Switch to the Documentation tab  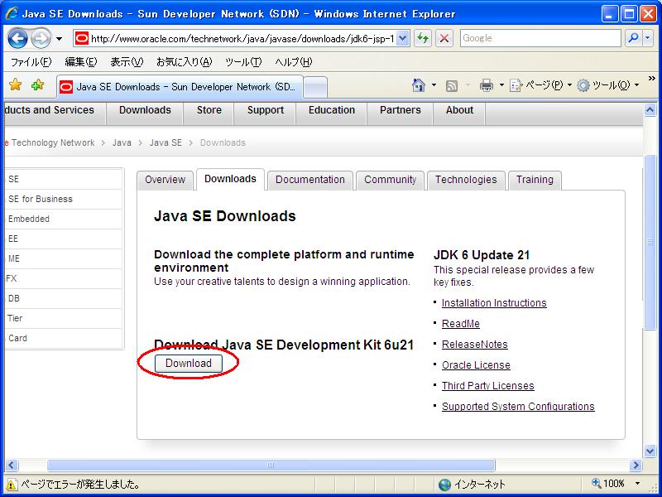pos(309,180)
